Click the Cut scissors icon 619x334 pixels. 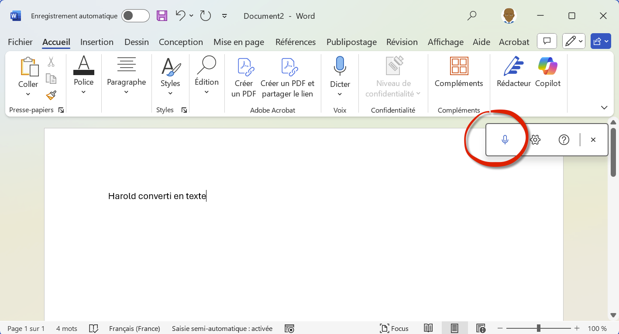pos(51,62)
